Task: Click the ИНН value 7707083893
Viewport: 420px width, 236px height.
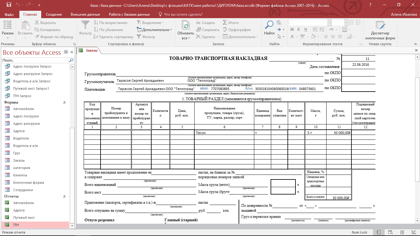Action: [x=220, y=89]
